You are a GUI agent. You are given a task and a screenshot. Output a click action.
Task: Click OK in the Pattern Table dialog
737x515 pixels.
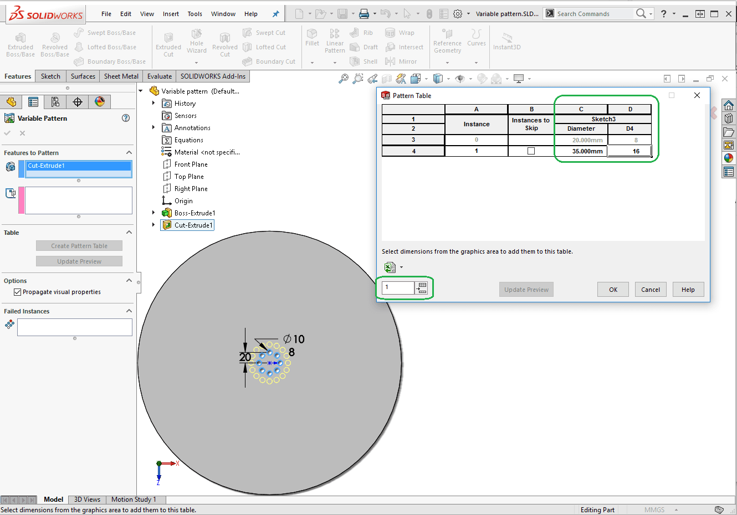[613, 290]
